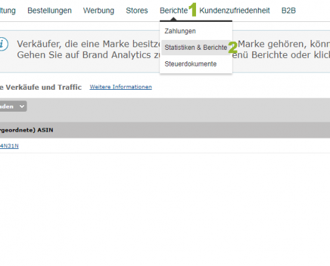Choose Zahlungen in the Berichte submenu
330x266 pixels.
[x=180, y=31]
